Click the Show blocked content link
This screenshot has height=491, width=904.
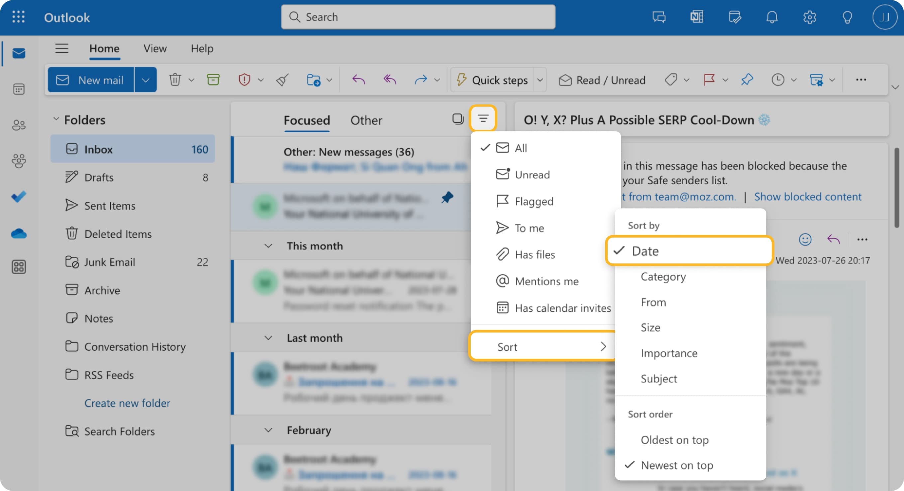pos(808,196)
